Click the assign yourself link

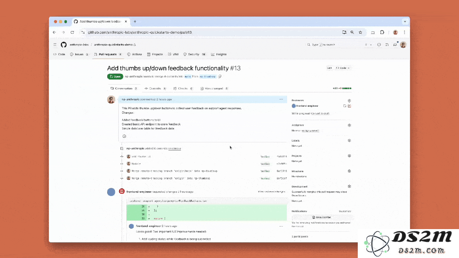pos(310,130)
